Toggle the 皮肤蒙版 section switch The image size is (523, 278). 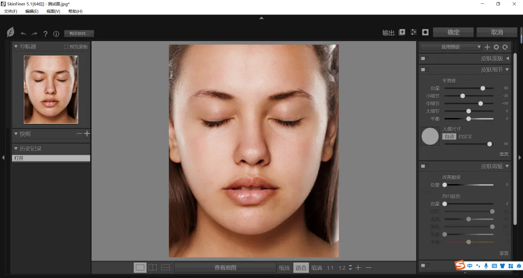(425, 59)
